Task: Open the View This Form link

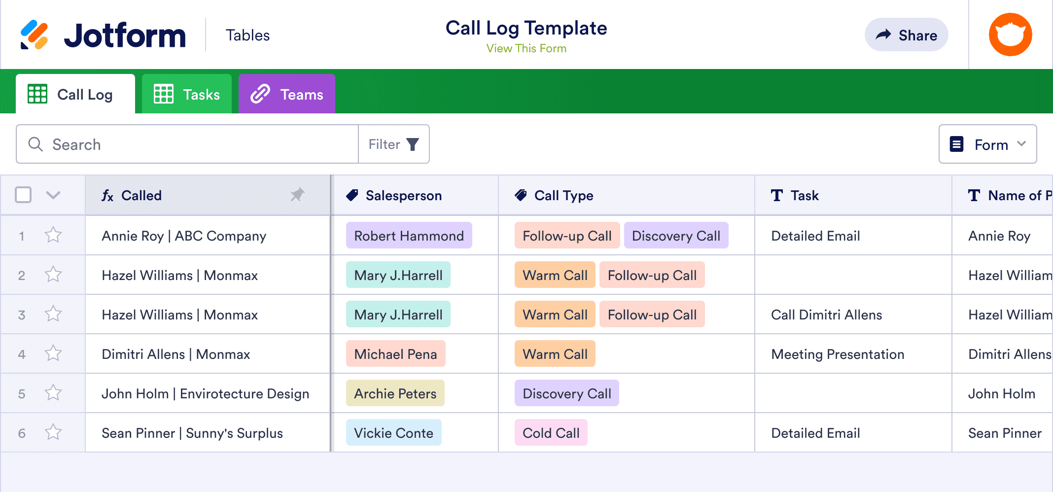Action: (526, 48)
